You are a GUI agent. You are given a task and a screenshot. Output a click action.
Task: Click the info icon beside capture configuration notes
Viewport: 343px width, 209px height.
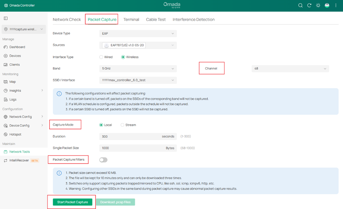59,94
